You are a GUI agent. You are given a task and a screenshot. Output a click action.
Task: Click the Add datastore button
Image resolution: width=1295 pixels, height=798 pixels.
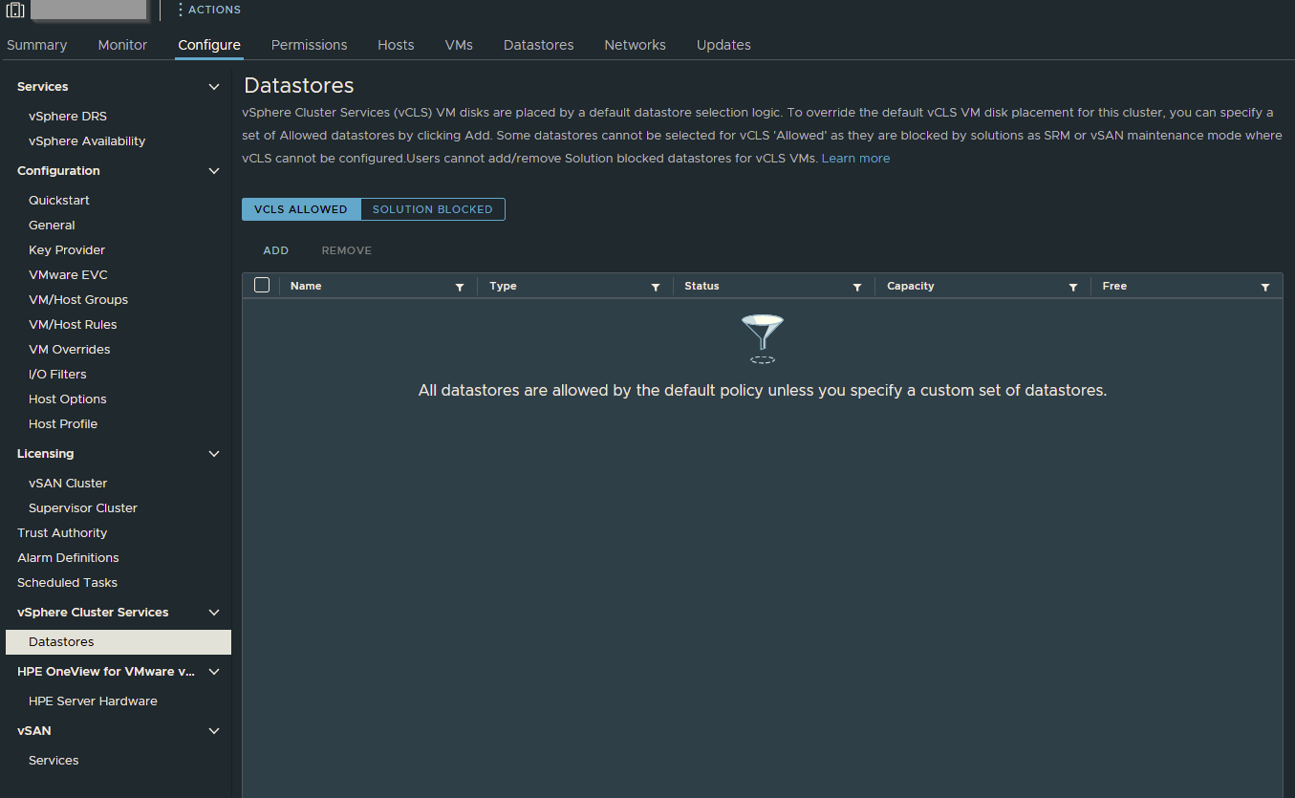(275, 250)
